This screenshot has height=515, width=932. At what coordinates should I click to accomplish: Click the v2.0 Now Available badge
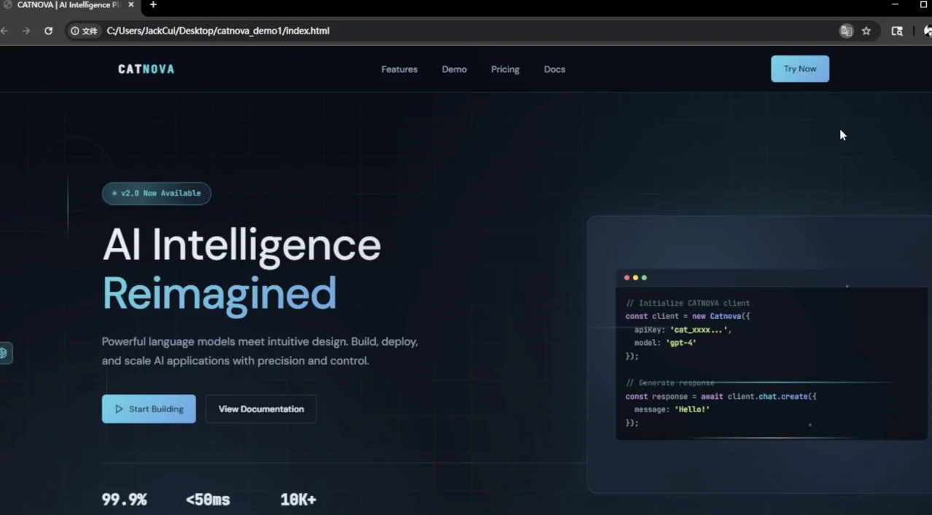point(156,193)
